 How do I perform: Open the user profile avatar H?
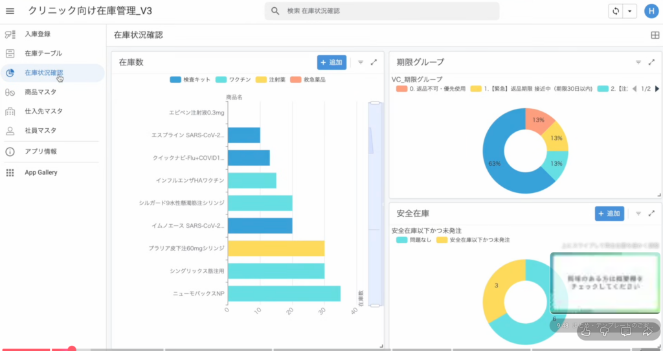tap(651, 11)
